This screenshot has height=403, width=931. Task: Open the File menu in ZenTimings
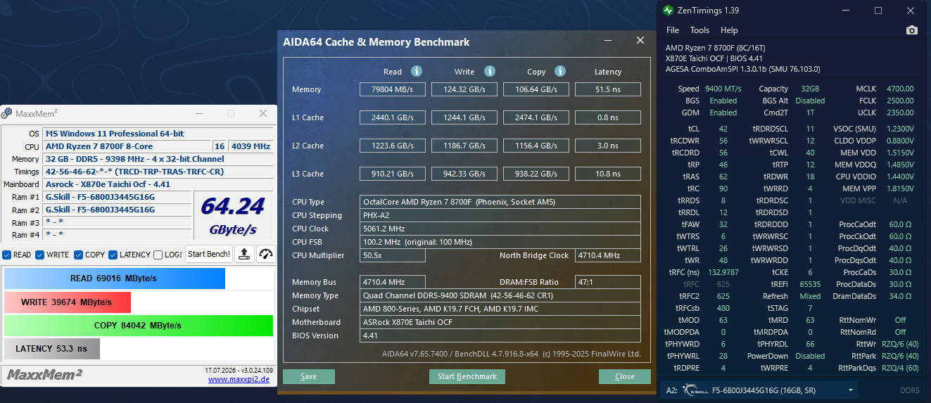coord(673,30)
